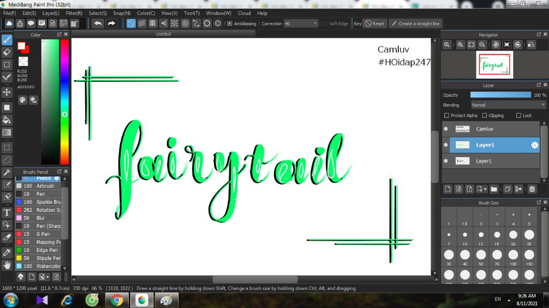This screenshot has width=549, height=308.
Task: Delete layer with trash icon
Action: 532,189
